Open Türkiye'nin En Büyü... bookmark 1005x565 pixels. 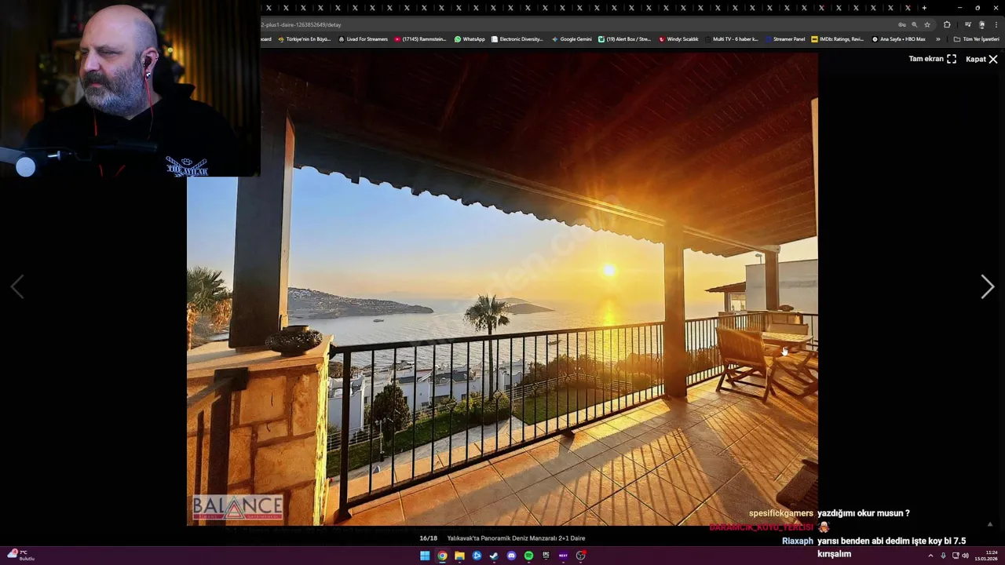click(305, 39)
